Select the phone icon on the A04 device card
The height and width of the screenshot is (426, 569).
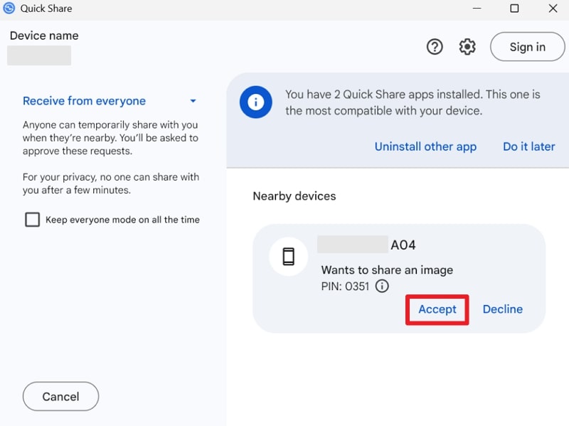coord(288,257)
